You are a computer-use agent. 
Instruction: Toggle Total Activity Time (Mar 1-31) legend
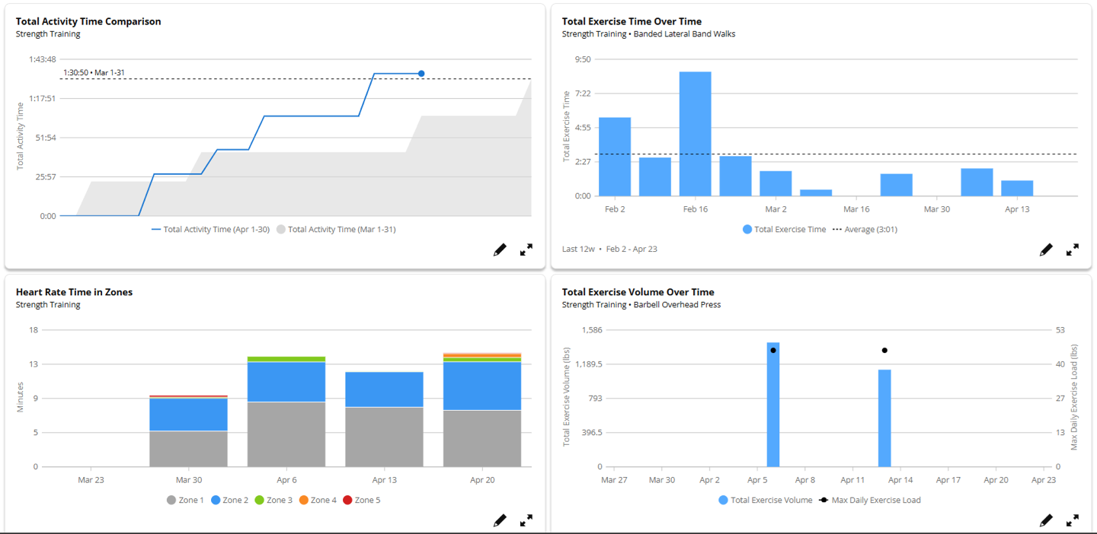335,229
